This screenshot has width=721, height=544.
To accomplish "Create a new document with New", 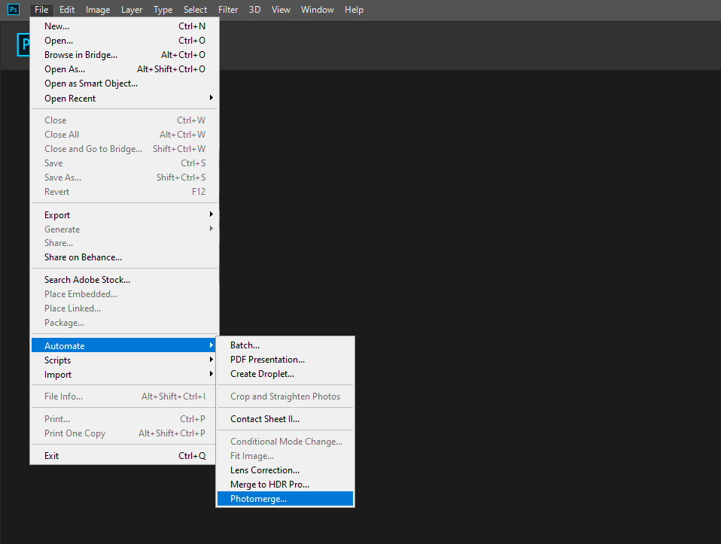I will pos(56,26).
